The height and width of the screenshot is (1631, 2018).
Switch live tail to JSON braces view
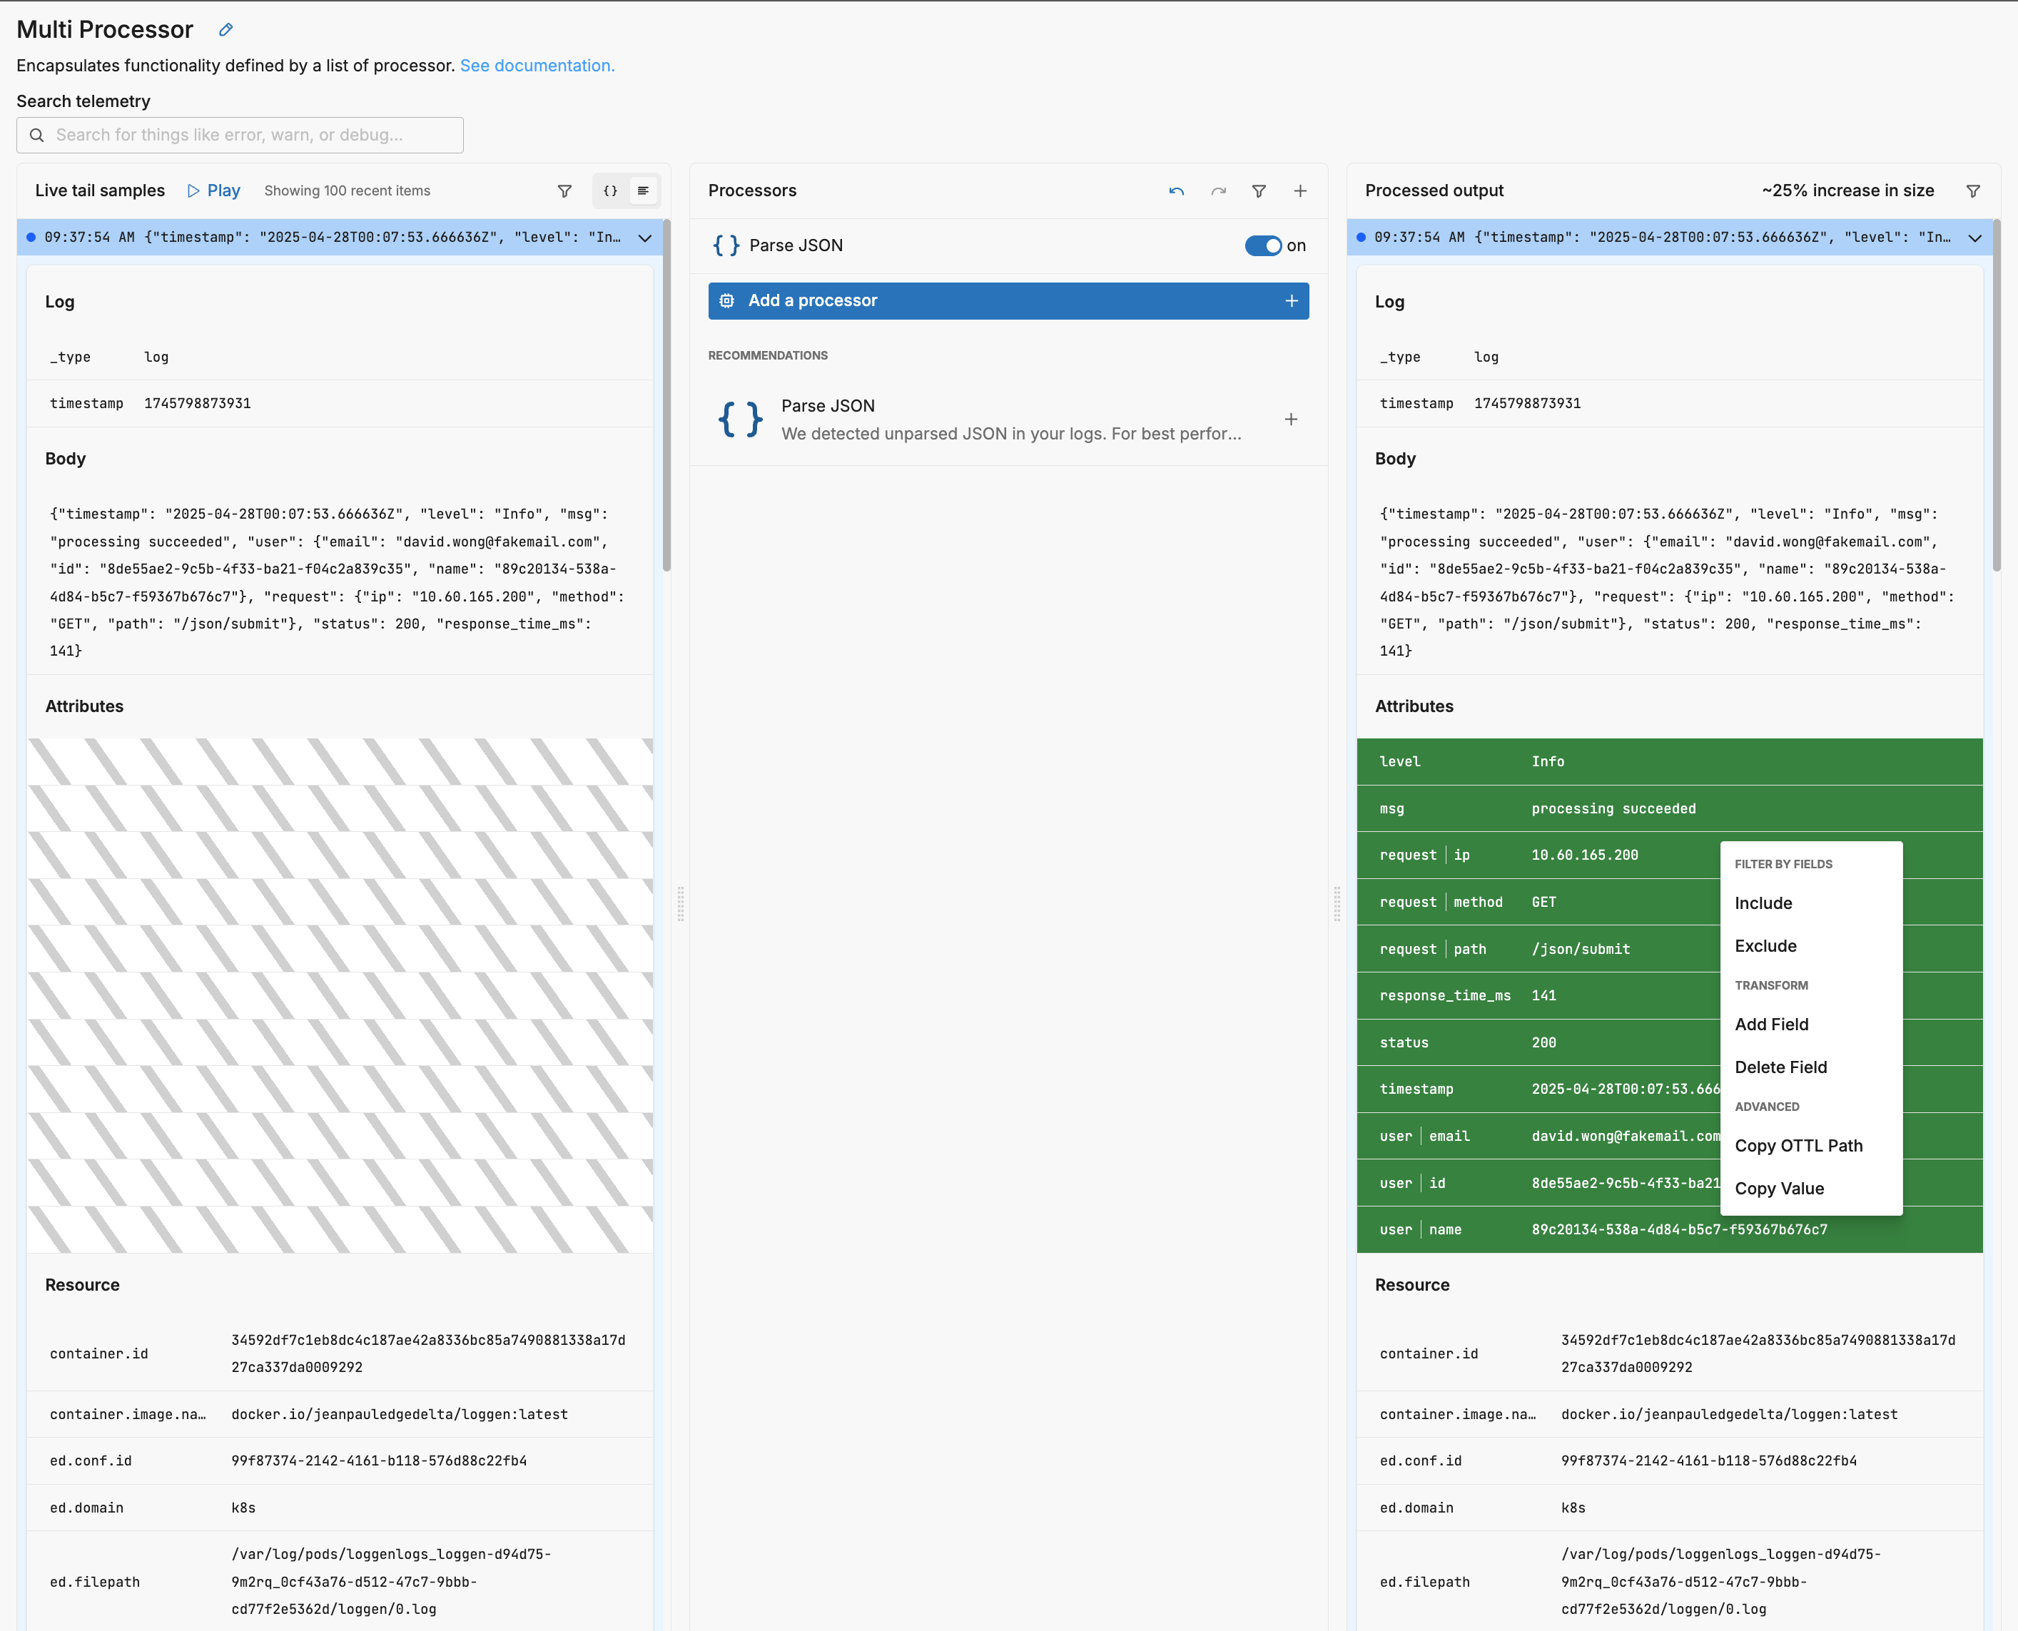pyautogui.click(x=611, y=190)
